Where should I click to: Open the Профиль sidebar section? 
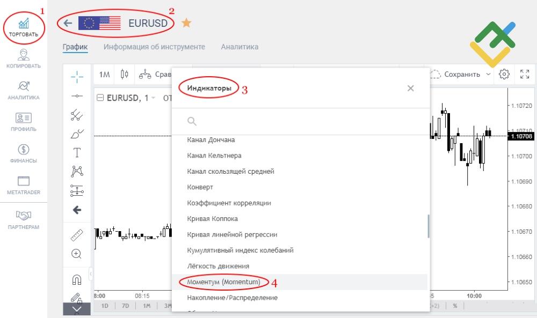coord(23,122)
